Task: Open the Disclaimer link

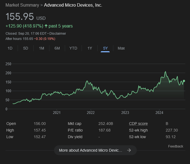Action: tap(58, 34)
